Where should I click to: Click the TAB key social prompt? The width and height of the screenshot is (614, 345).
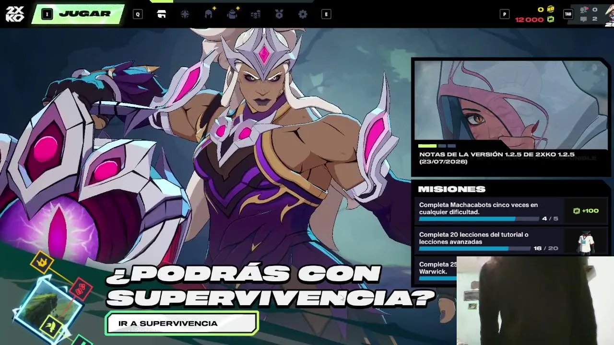tap(568, 14)
